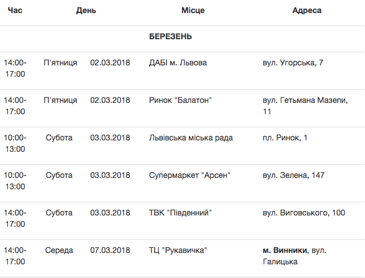Select the Ринок "Балатон" place cell
The width and height of the screenshot is (365, 278).
(x=180, y=100)
